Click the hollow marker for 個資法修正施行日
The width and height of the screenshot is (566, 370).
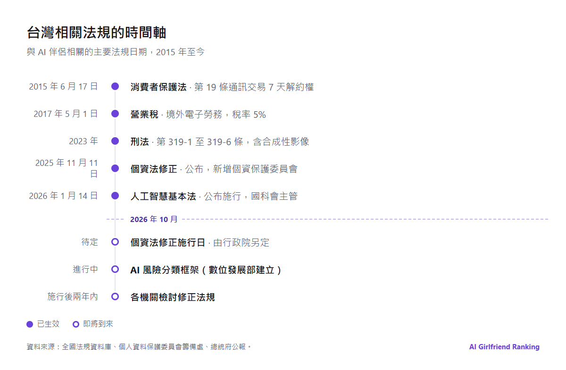coord(115,242)
